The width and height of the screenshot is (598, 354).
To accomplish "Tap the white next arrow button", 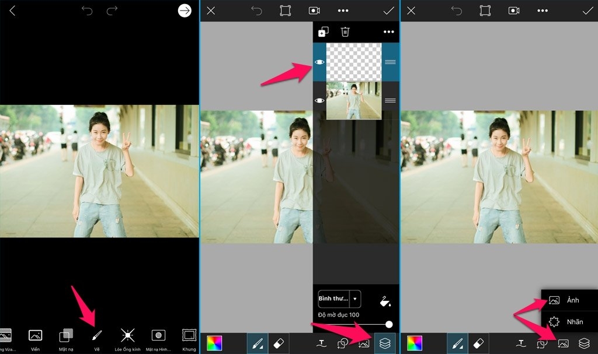I will coord(185,10).
